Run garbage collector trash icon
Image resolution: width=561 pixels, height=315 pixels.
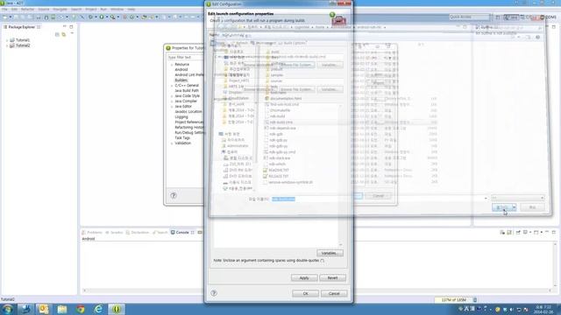pos(475,300)
